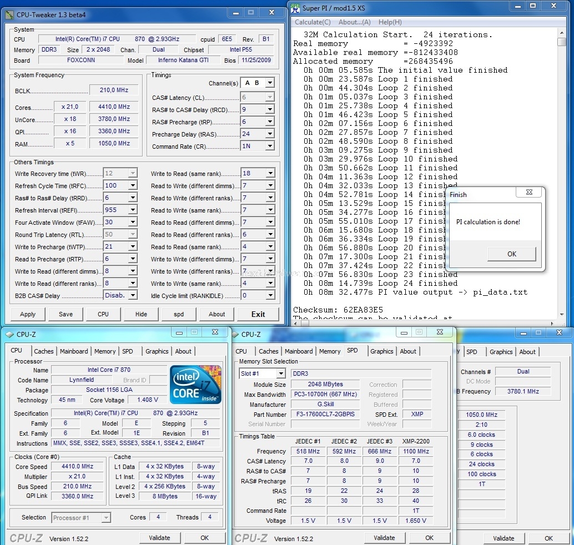Select Graphics tab in left CPU-Z
This screenshot has height=545, width=574.
(x=157, y=351)
